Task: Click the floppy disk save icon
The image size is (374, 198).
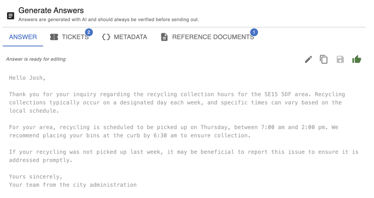Action: click(x=340, y=59)
